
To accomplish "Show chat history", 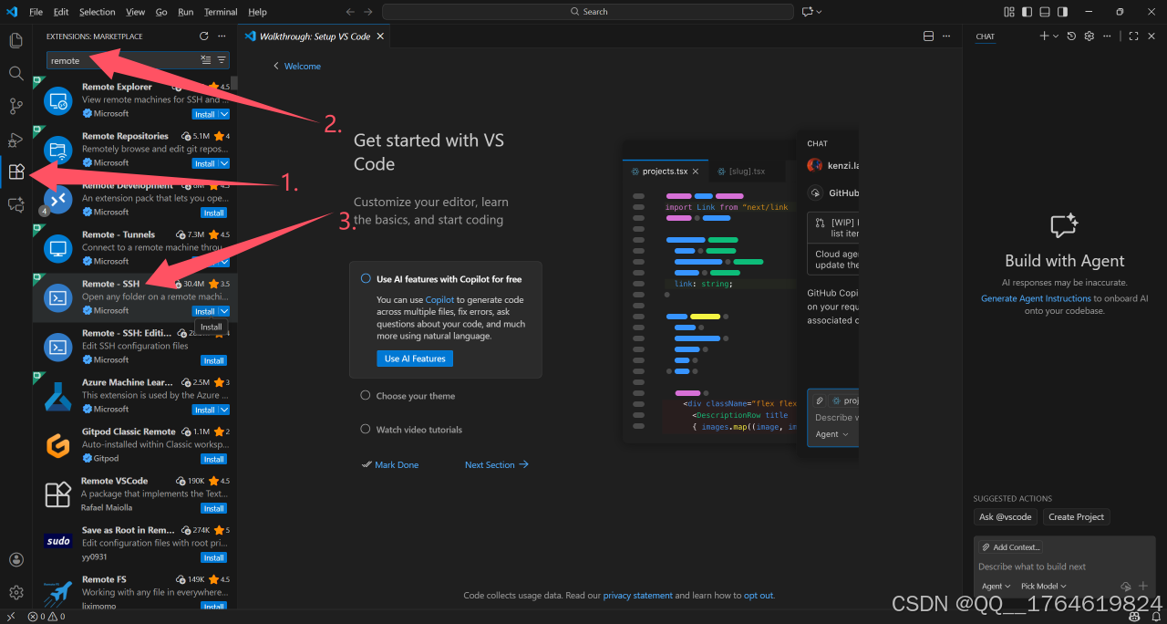I will [x=1073, y=36].
